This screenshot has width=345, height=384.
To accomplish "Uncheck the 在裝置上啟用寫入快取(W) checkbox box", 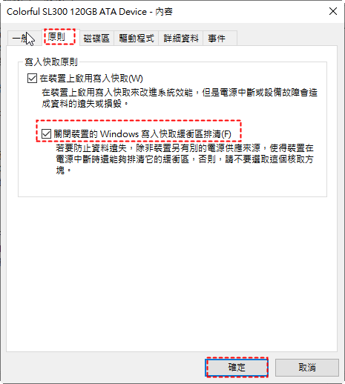I will (32, 79).
